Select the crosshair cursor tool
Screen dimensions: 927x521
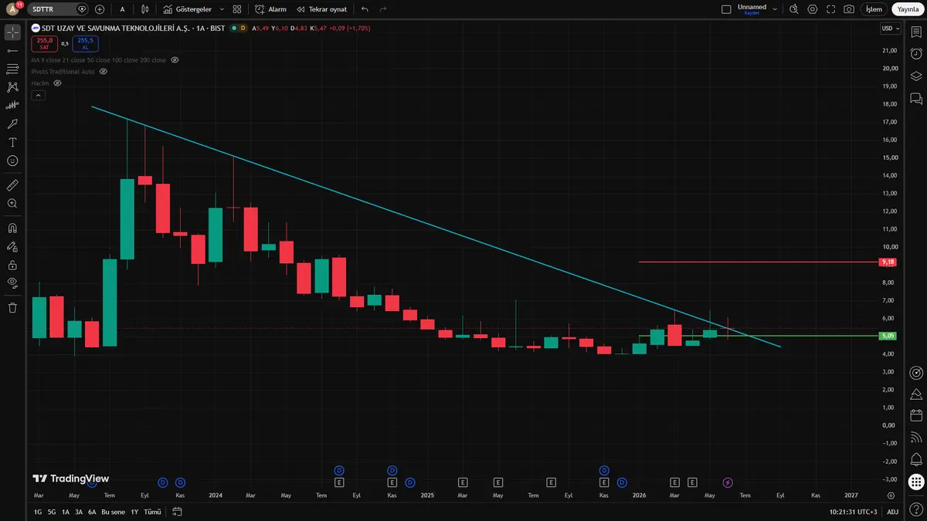coord(12,32)
